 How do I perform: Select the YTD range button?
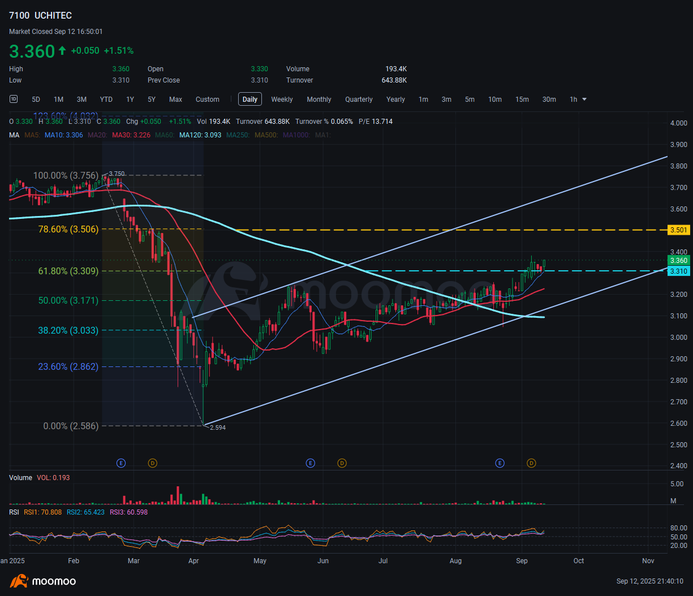click(106, 100)
